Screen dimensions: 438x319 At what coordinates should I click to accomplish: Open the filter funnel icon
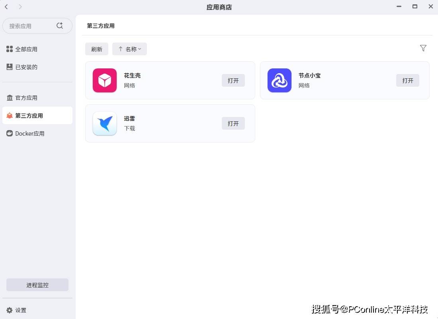coord(423,48)
